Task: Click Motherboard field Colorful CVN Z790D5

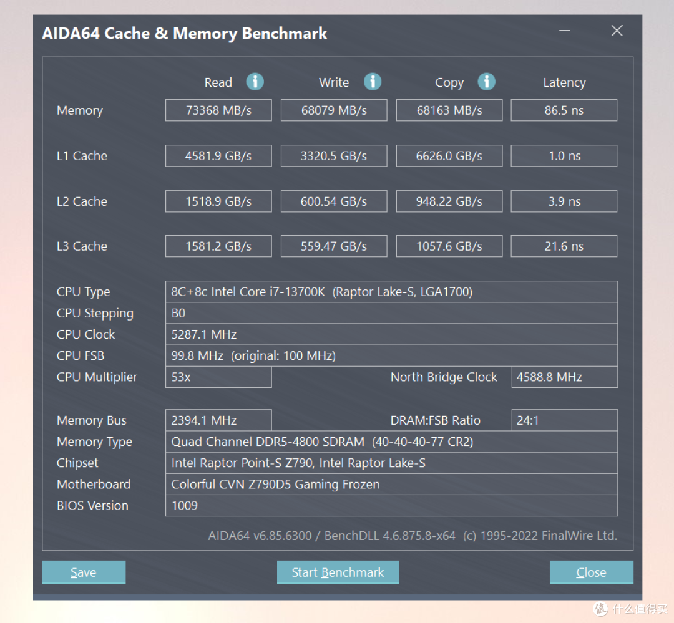Action: (x=391, y=484)
